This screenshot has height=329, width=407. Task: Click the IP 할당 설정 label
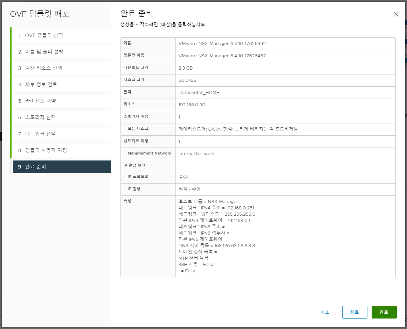(x=134, y=165)
